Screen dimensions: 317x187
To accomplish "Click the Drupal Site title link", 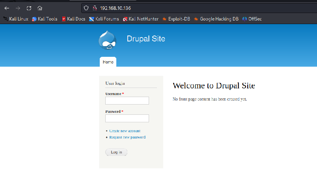I will (146, 39).
